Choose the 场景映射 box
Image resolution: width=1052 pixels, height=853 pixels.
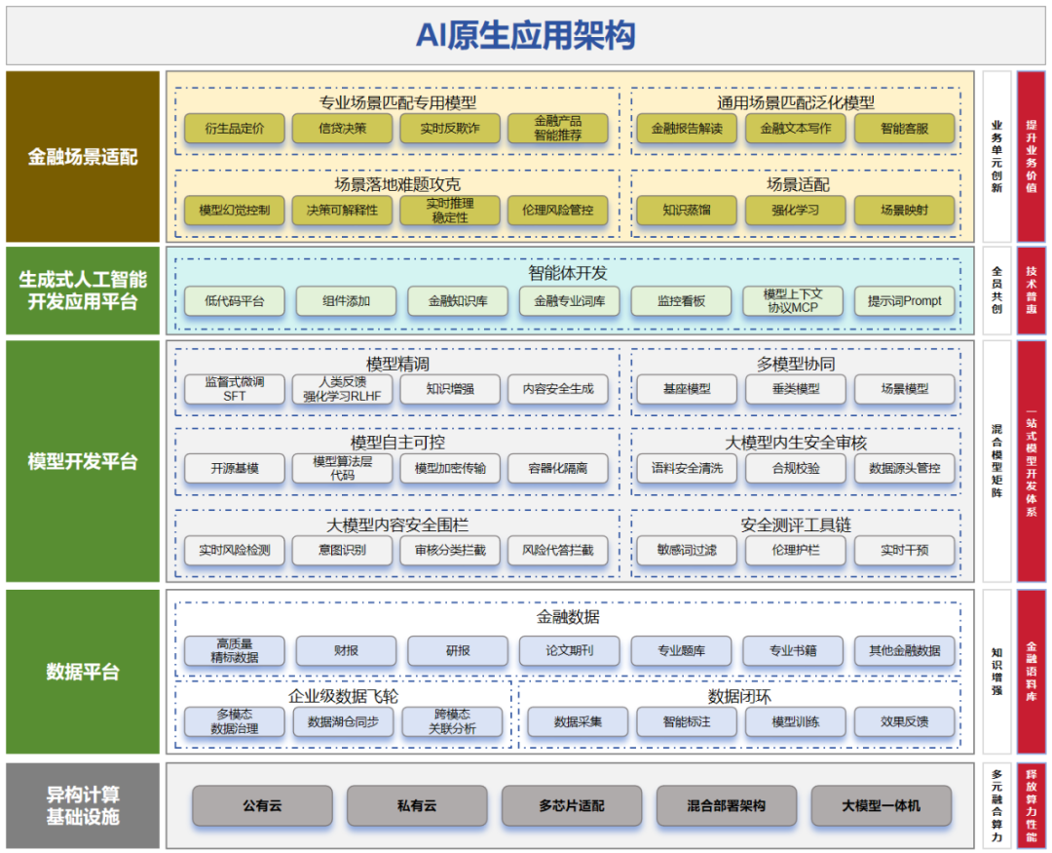904,211
